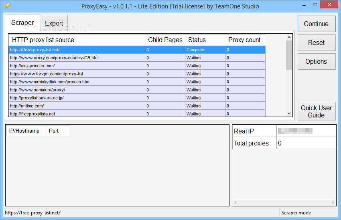This screenshot has width=341, height=220.
Task: Click the Continue button
Action: [x=317, y=24]
